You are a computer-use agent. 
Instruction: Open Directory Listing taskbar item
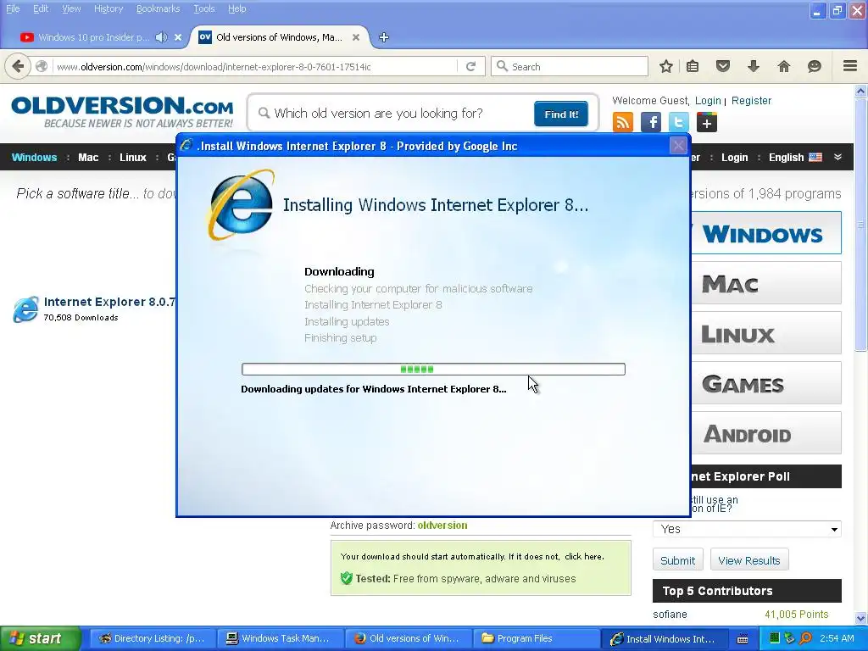click(153, 638)
